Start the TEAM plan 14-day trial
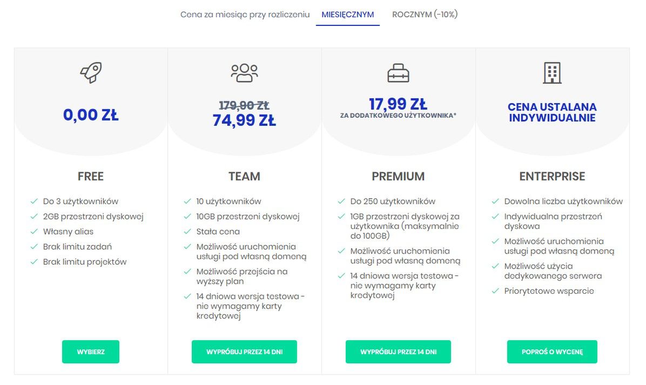The height and width of the screenshot is (385, 646). pyautogui.click(x=244, y=352)
